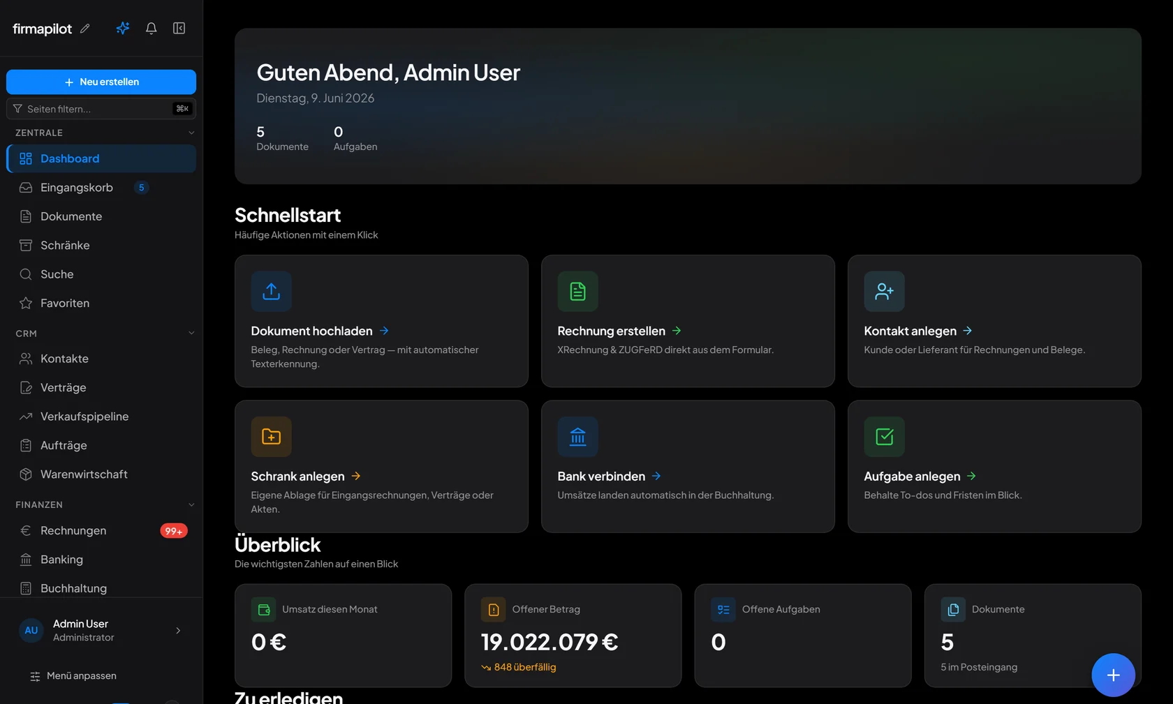Image resolution: width=1173 pixels, height=704 pixels.
Task: Click the 0 Aufgaben stat in the greeting banner
Action: 355,138
